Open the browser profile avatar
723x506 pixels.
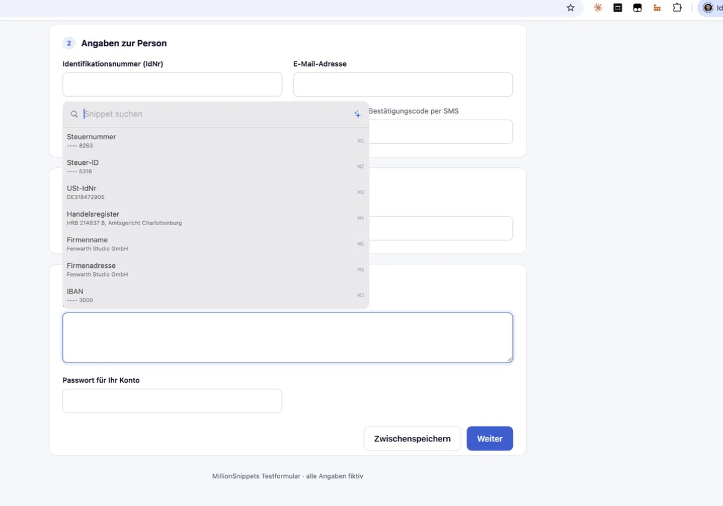[x=708, y=8]
